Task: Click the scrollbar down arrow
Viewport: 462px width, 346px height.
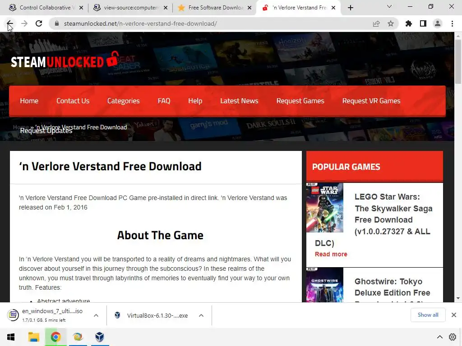Action: click(x=458, y=298)
